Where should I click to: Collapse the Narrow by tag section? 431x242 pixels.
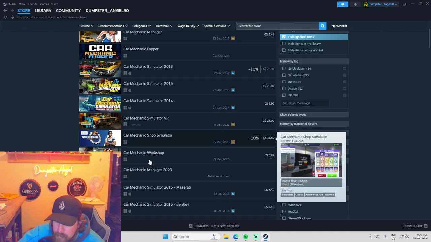coord(314,61)
